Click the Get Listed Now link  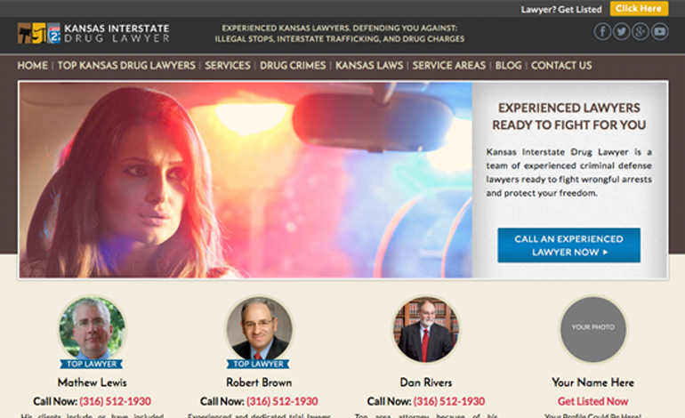(x=592, y=401)
